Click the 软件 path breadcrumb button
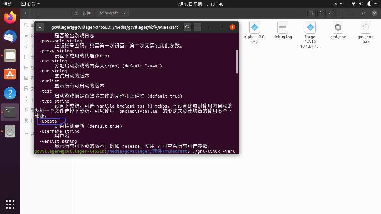The width and height of the screenshot is (381, 214). pyautogui.click(x=83, y=13)
